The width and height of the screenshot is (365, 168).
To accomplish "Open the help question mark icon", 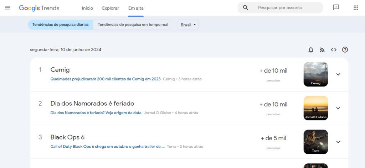I will tap(345, 50).
